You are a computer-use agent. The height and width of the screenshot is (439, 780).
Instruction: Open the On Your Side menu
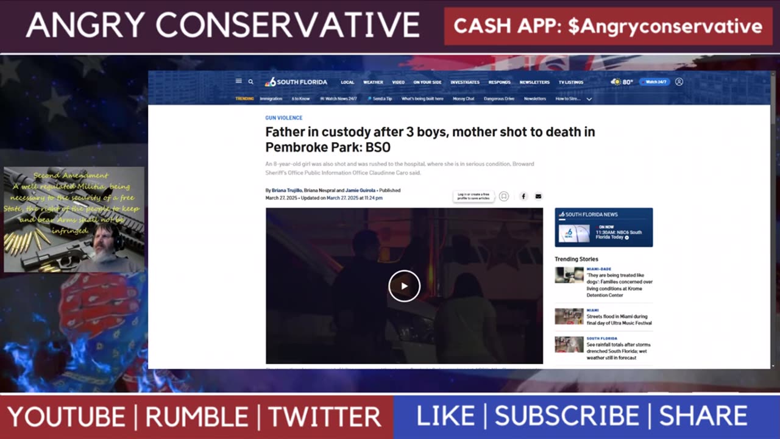pyautogui.click(x=427, y=82)
